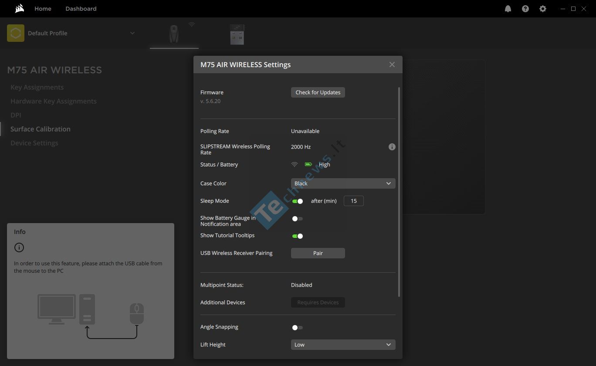
Task: Select Surface Calibration in the sidebar
Action: pos(41,129)
